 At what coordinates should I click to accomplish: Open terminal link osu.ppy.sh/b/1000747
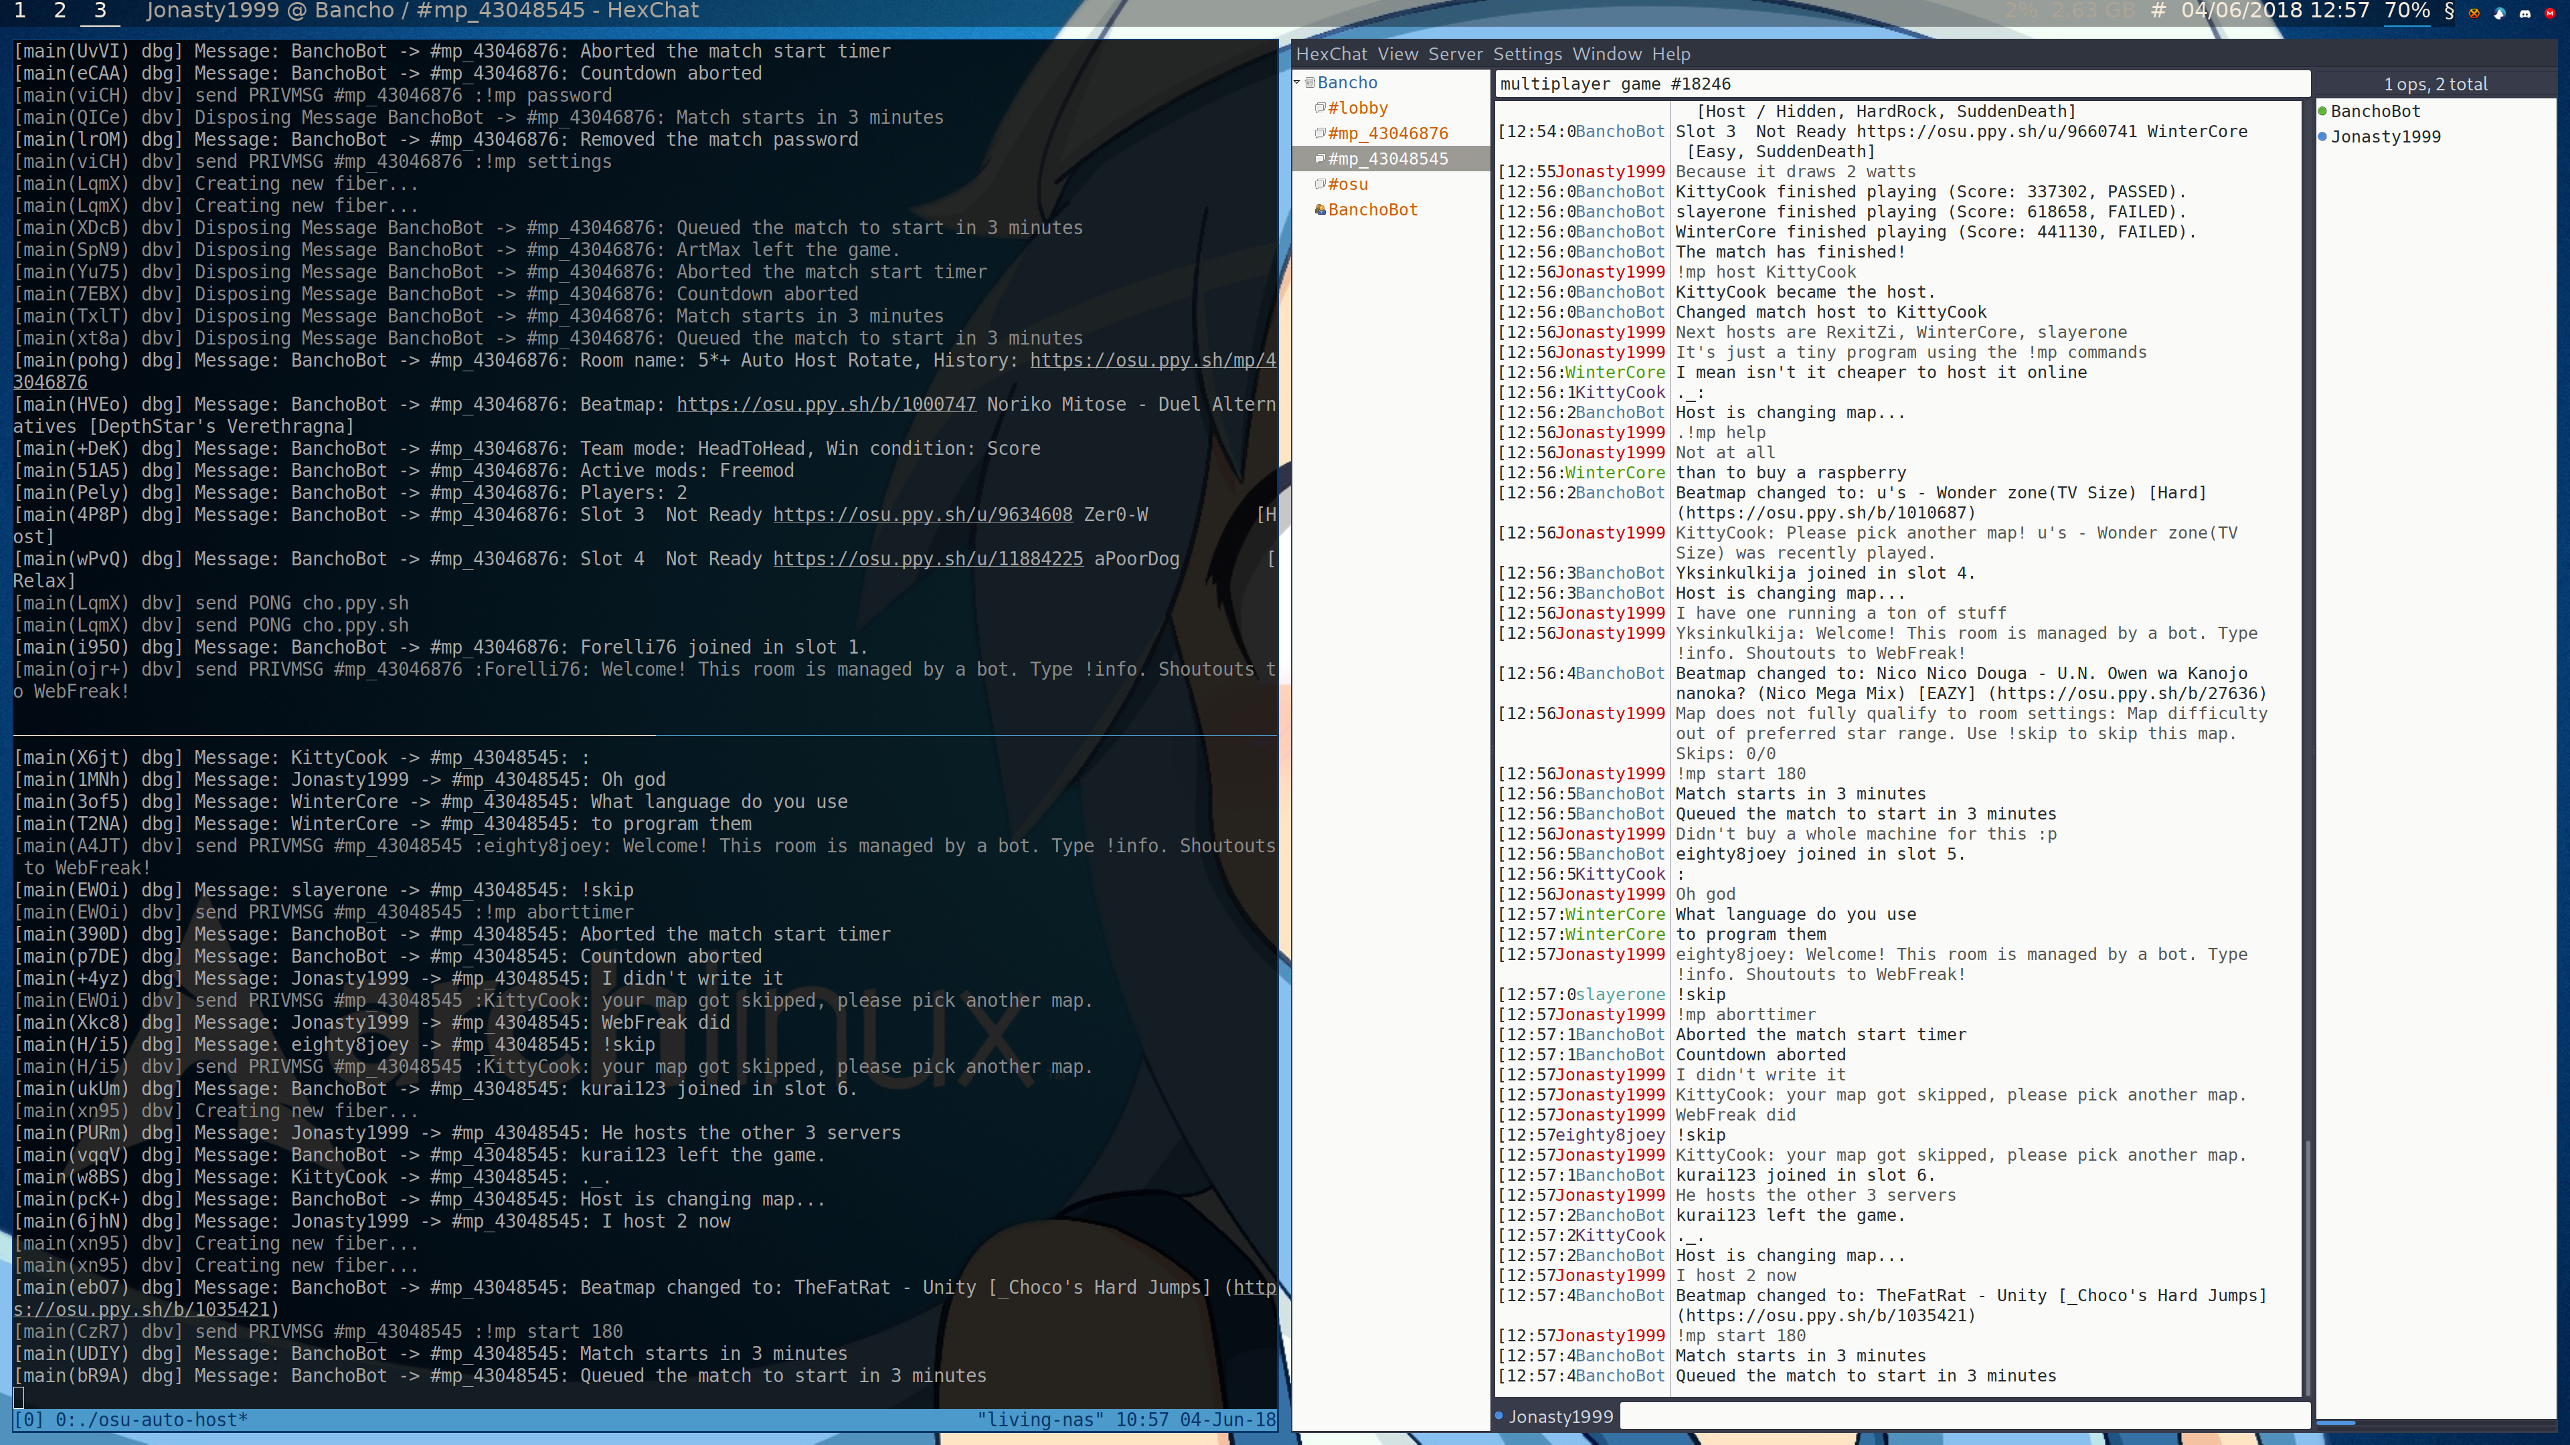pos(826,404)
